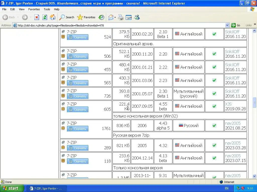The height and width of the screenshot is (192, 257).
Task: Click the red shield security tray icon
Action: 243,188
